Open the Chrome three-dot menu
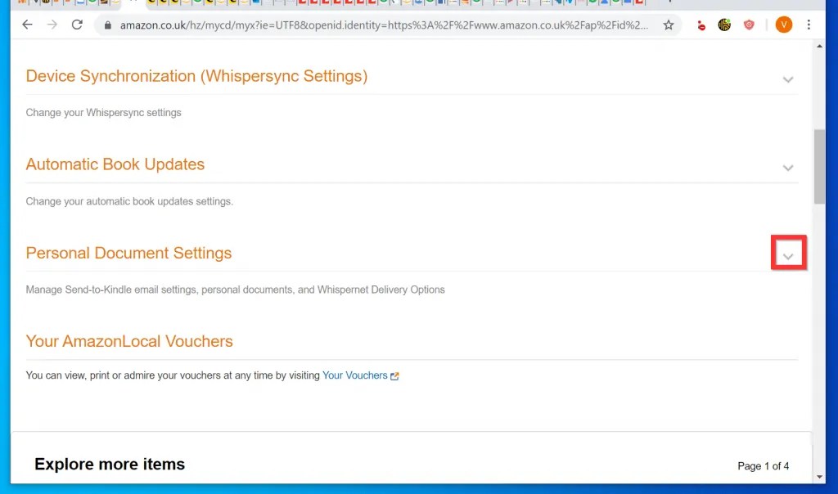The width and height of the screenshot is (838, 494). pos(809,25)
